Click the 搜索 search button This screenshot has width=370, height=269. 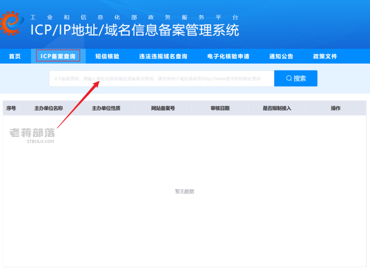tap(296, 78)
